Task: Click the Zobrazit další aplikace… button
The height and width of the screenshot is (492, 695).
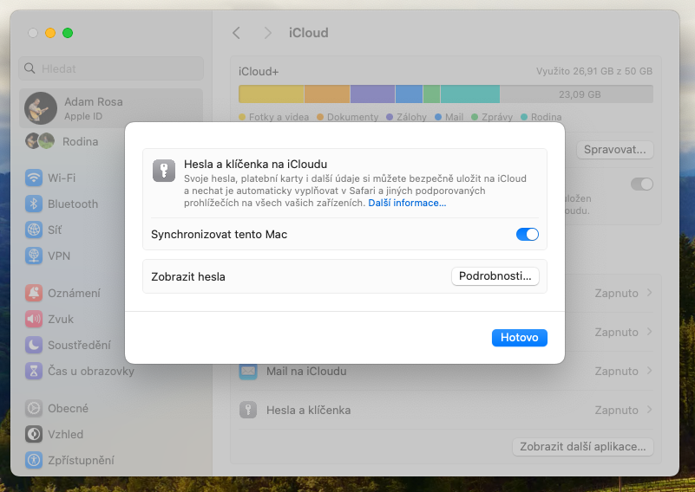Action: (582, 446)
